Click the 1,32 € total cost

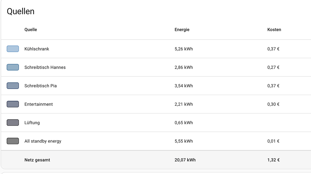273,160
